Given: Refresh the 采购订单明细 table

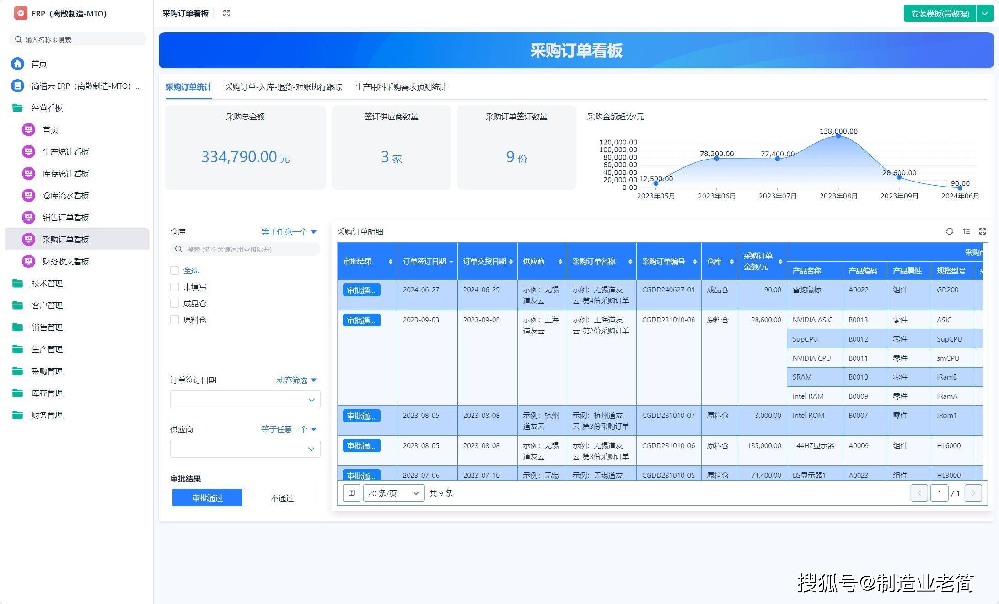Looking at the screenshot, I should point(950,231).
